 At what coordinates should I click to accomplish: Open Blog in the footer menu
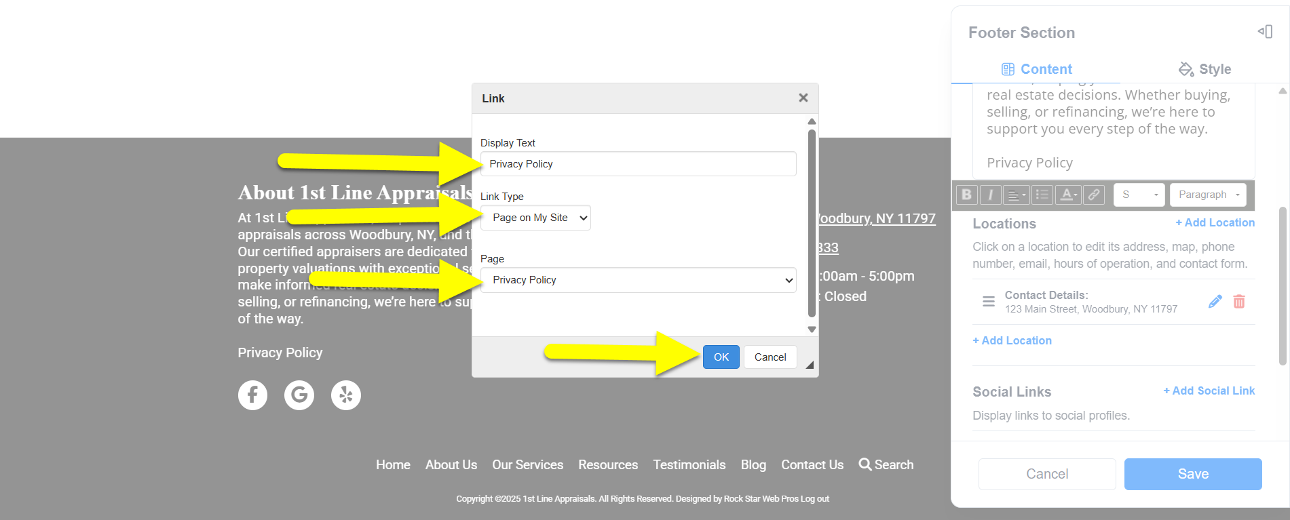[753, 464]
